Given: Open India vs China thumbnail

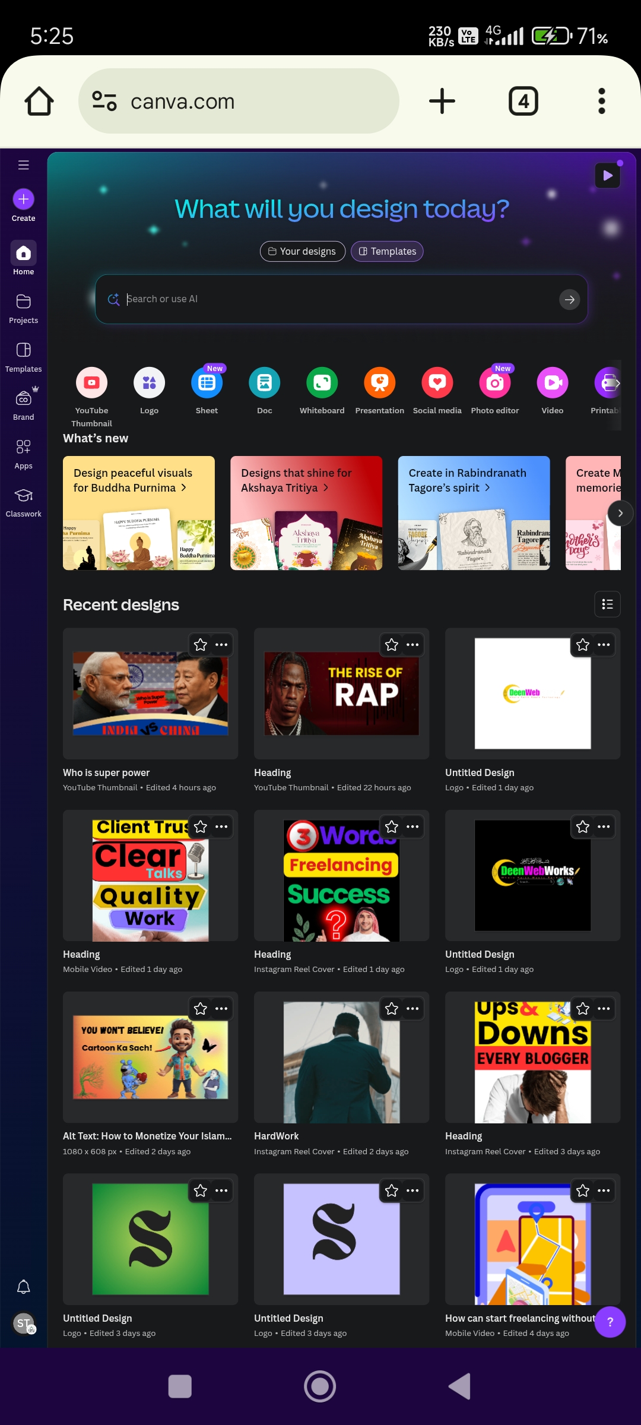Looking at the screenshot, I should point(150,693).
